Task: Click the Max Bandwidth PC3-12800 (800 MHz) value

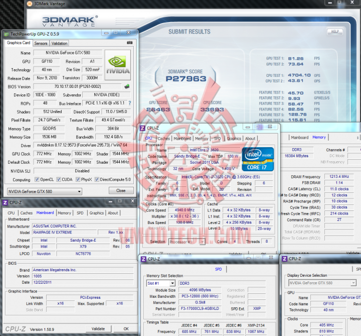Action: point(200,296)
